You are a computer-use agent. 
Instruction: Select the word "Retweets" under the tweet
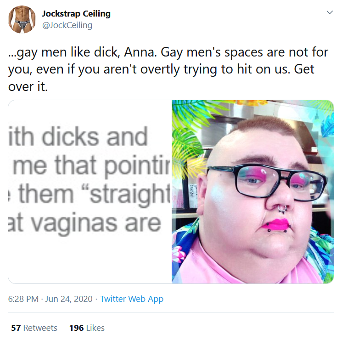[40, 328]
